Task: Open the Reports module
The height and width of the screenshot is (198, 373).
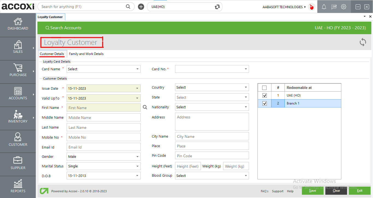Action: [x=18, y=187]
